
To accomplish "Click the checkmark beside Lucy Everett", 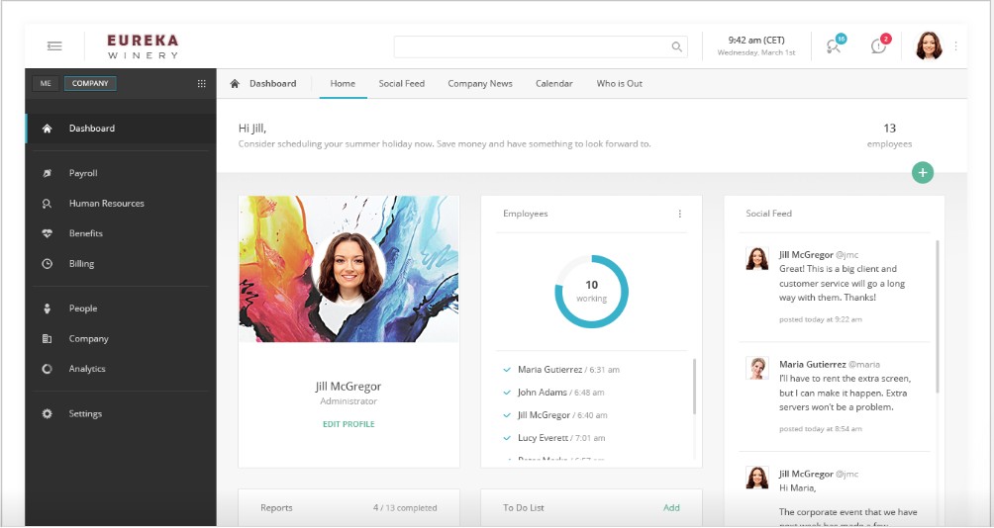I will (x=507, y=438).
